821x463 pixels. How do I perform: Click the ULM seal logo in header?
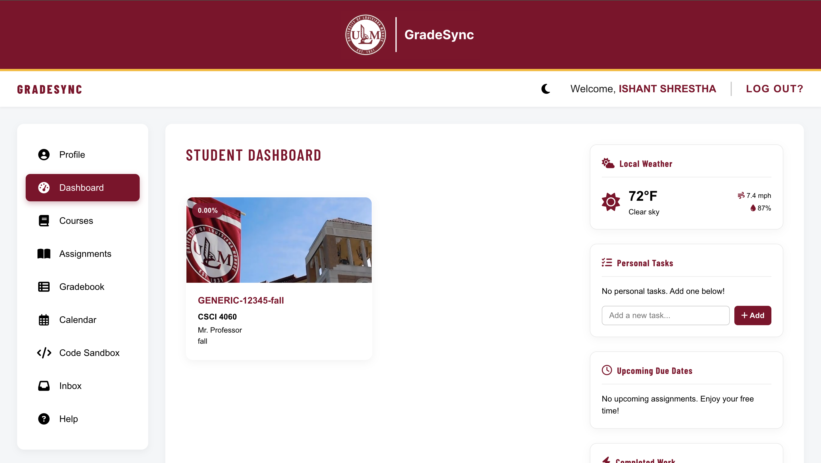click(365, 35)
